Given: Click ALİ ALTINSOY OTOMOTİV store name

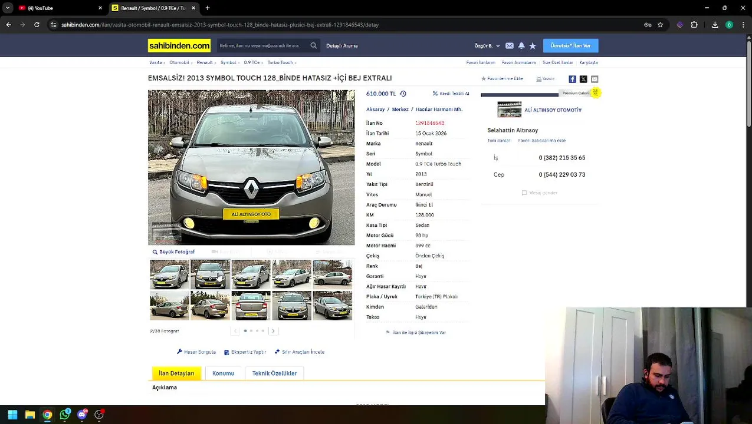Looking at the screenshot, I should coord(553,110).
